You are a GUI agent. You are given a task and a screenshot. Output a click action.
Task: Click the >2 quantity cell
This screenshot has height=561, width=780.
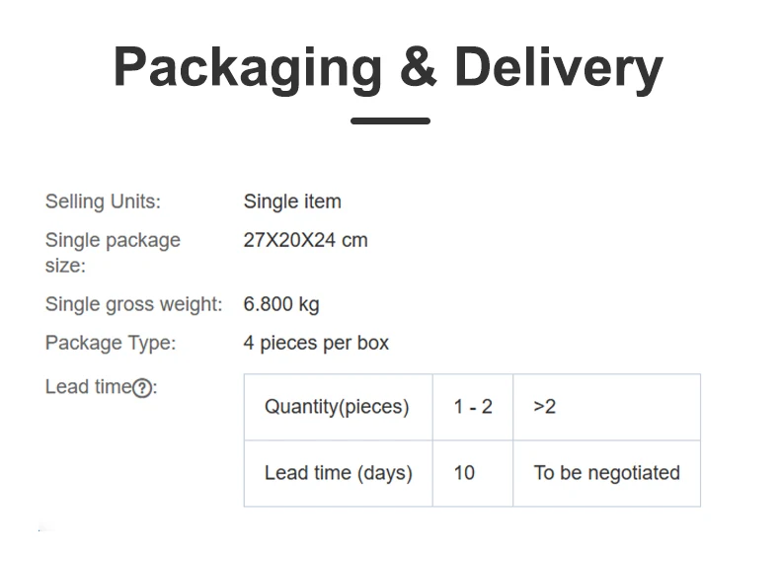(545, 407)
